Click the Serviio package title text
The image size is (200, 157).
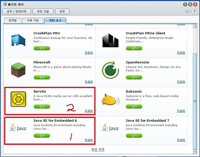(x=40, y=91)
